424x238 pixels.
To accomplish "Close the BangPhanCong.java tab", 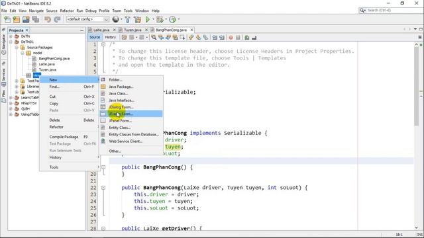I will coord(191,30).
